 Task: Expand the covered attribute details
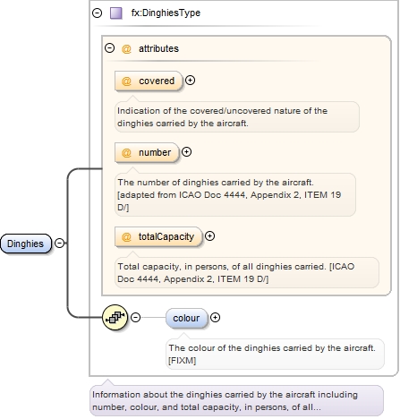[x=190, y=81]
